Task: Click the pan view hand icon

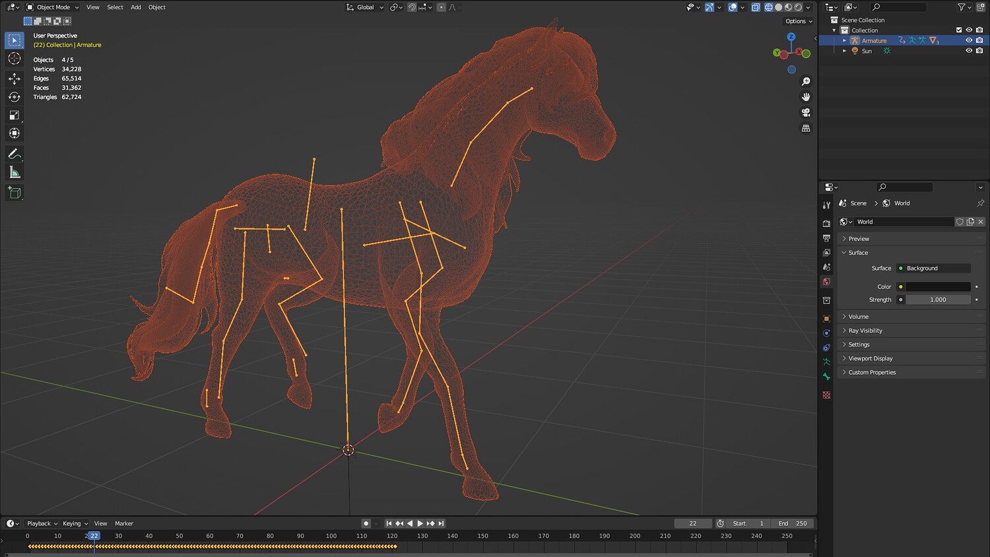Action: coord(806,97)
